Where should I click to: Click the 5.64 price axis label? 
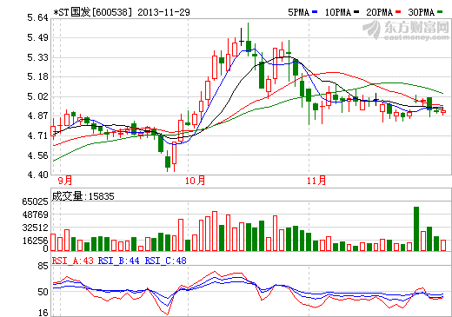(x=37, y=17)
